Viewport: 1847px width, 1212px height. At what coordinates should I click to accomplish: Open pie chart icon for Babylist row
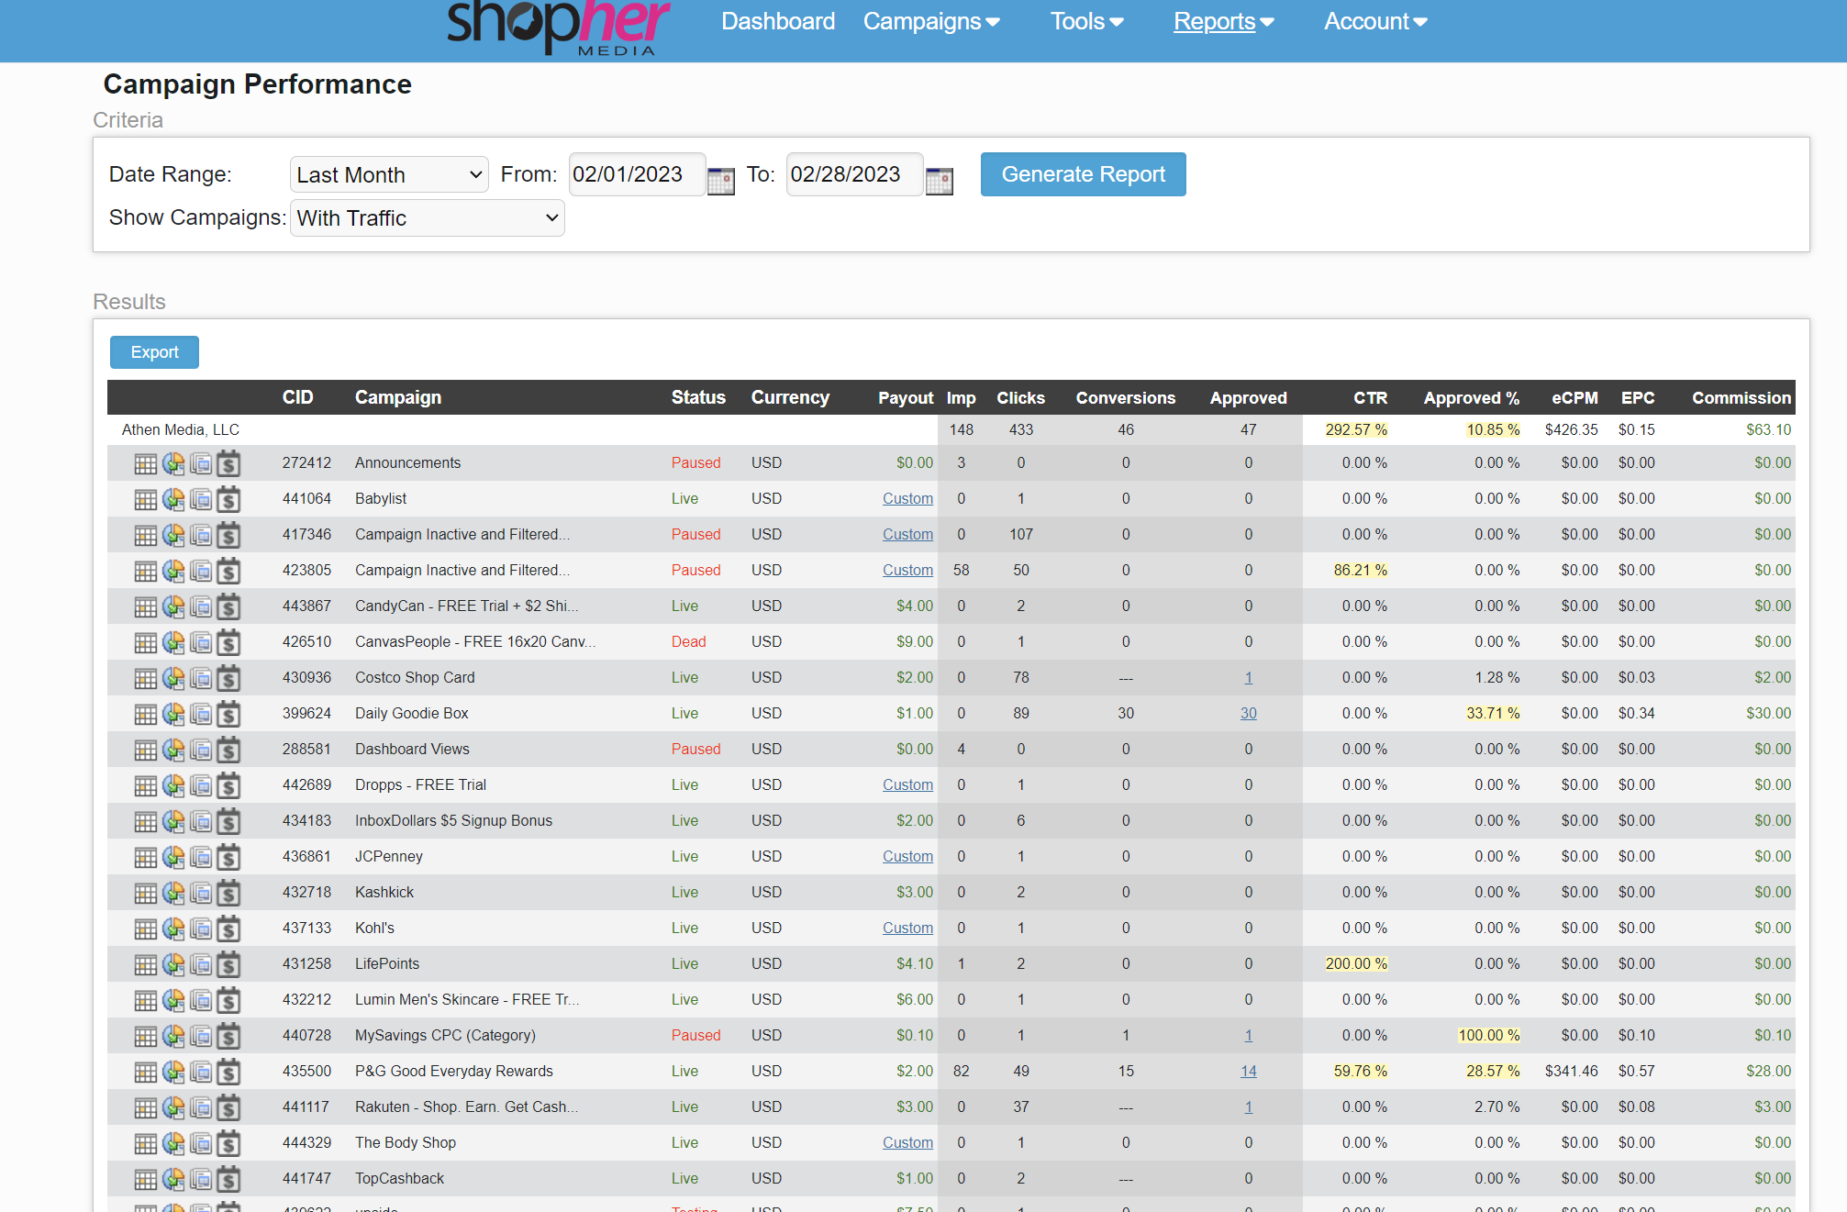[x=173, y=499]
